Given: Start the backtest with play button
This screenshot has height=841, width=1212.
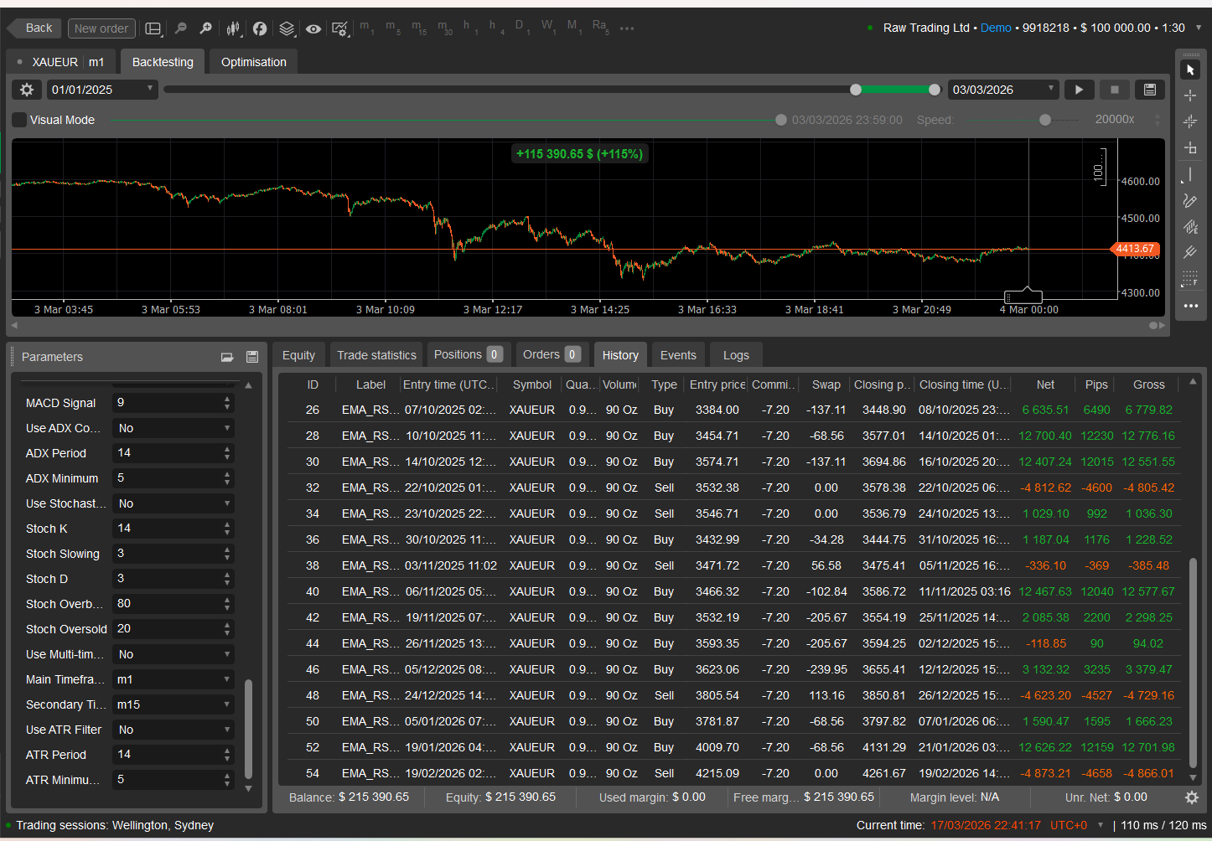Looking at the screenshot, I should pos(1080,90).
